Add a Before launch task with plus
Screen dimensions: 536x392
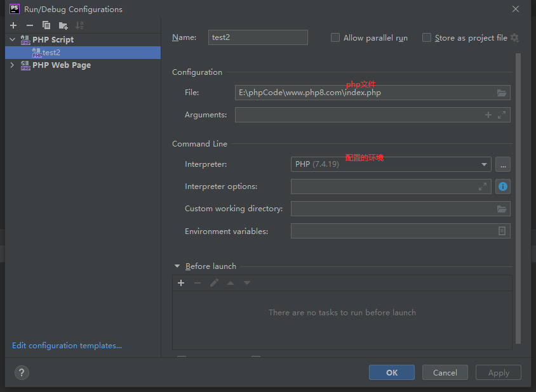pos(181,283)
